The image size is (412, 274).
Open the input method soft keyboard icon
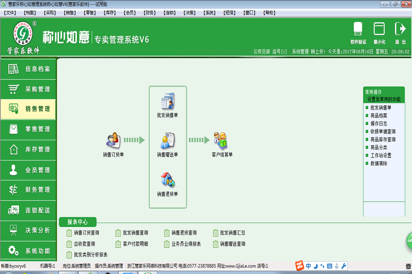click(x=330, y=266)
